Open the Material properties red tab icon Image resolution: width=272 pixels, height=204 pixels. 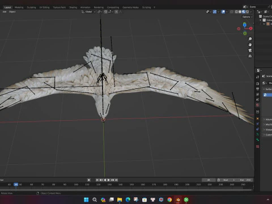tap(257, 147)
